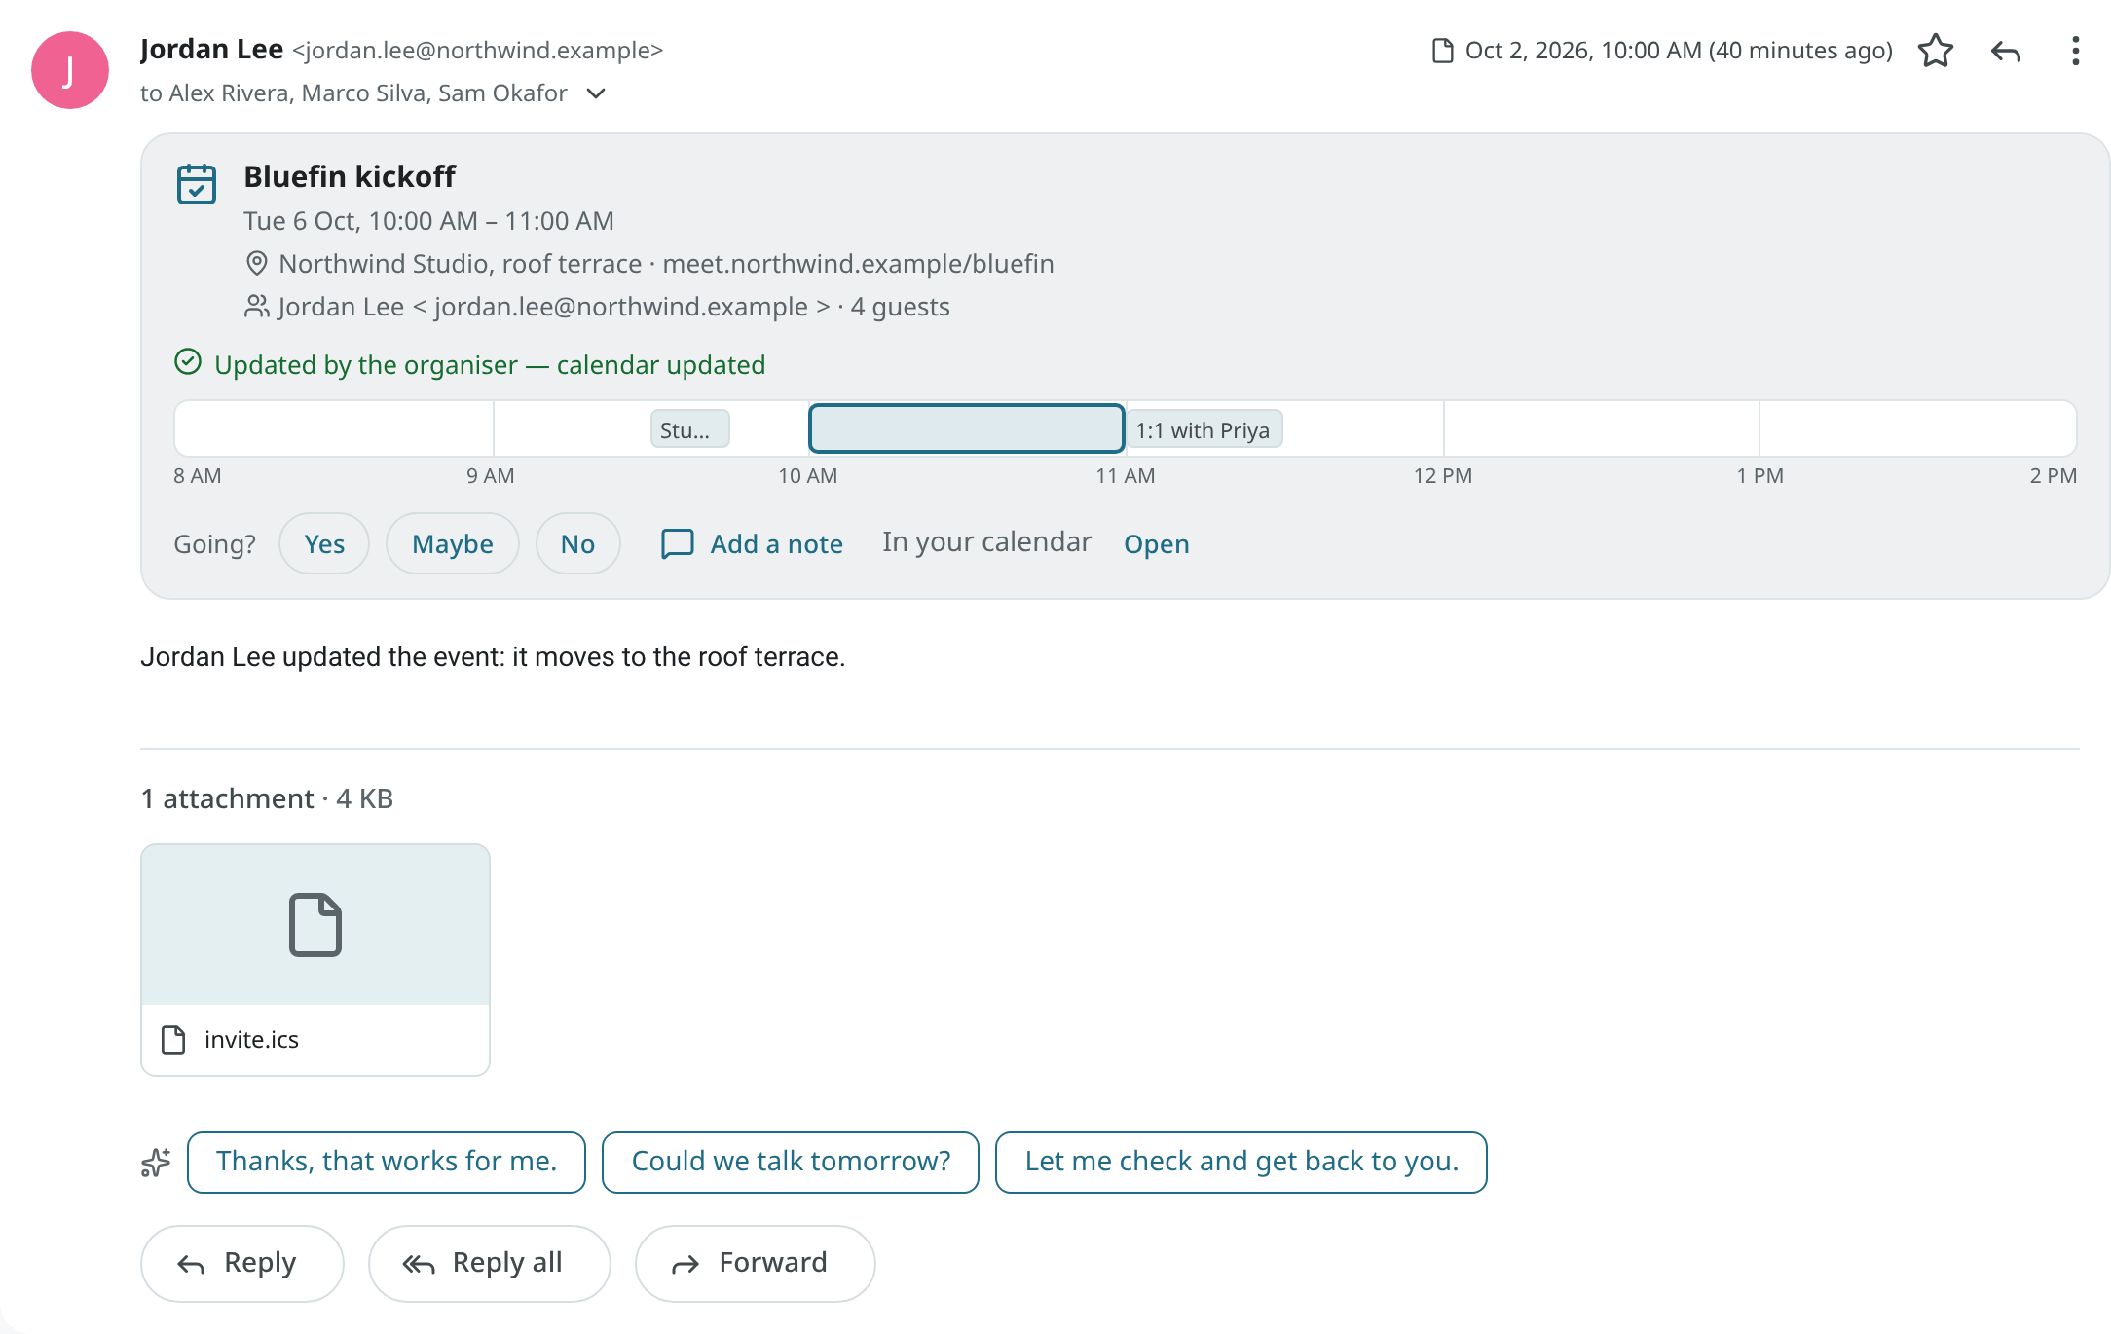Click the reply arrow icon in header
Screen dimensions: 2111x1334
[x=2005, y=51]
